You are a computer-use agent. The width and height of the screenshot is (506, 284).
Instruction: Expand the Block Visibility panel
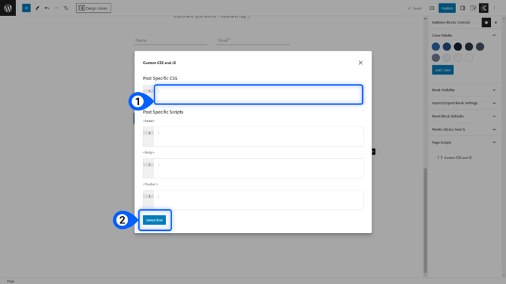point(463,90)
